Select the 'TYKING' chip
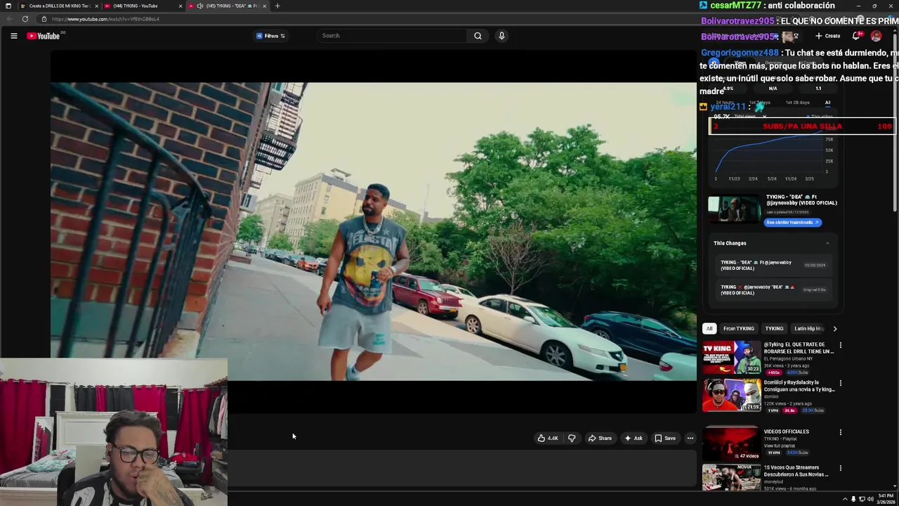Viewport: 899px width, 506px height. 774,328
